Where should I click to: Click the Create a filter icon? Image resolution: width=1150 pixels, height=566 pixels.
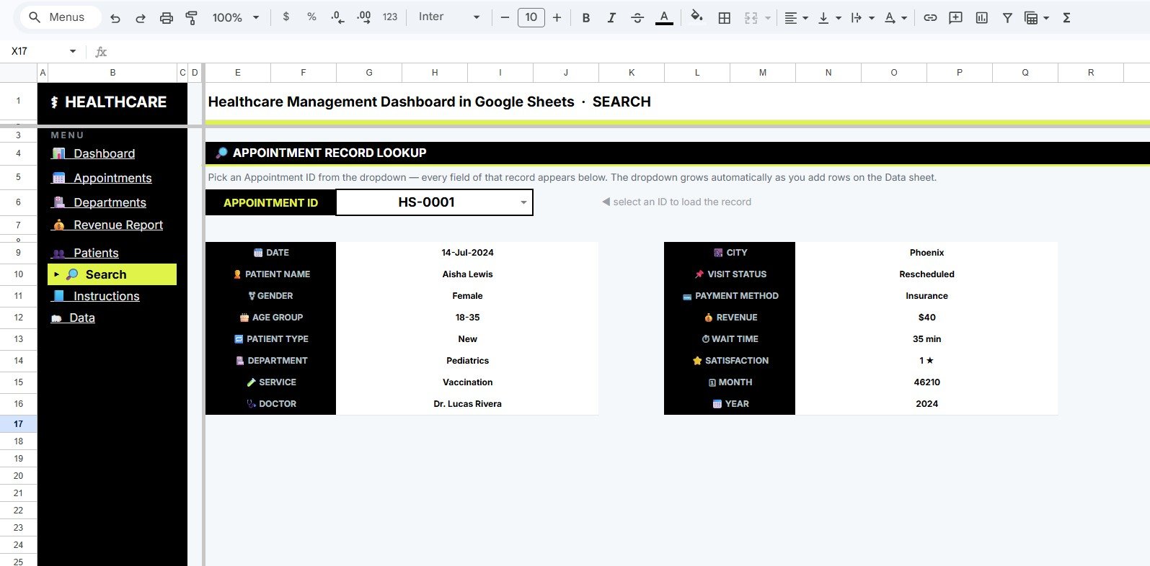(1007, 17)
